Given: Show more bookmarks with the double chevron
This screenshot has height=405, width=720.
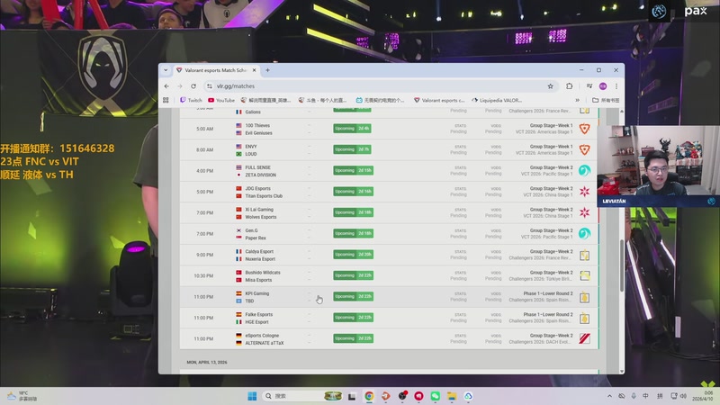Looking at the screenshot, I should click(x=577, y=100).
